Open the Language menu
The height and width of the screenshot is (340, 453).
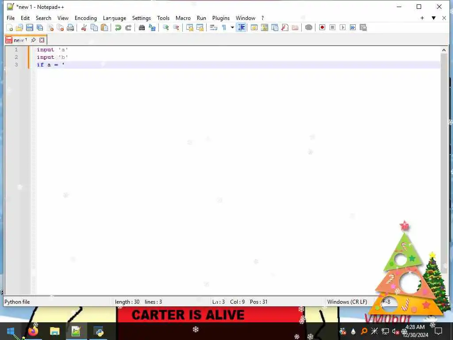point(115,18)
